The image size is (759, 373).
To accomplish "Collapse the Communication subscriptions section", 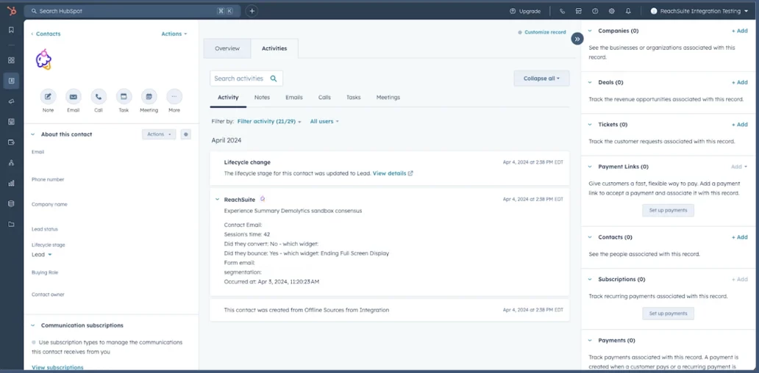I will coord(33,326).
